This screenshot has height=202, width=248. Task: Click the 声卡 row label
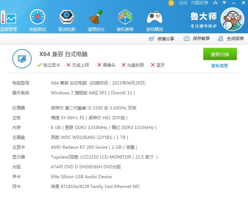[17, 177]
